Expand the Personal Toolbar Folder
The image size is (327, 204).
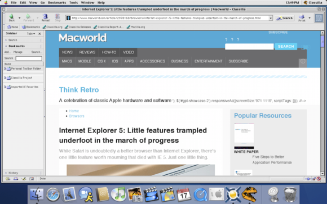[x=5, y=69]
